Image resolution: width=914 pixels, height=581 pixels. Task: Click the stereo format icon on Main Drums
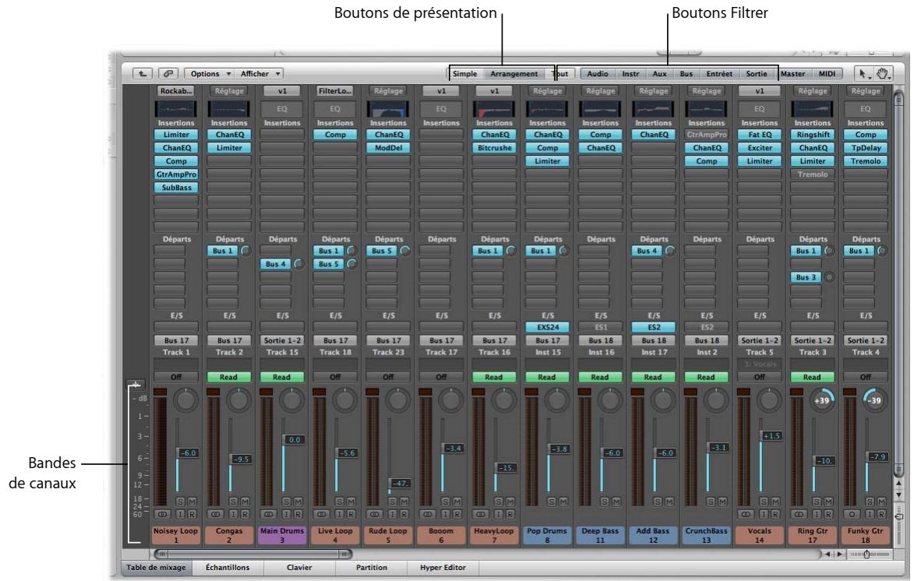(x=268, y=515)
